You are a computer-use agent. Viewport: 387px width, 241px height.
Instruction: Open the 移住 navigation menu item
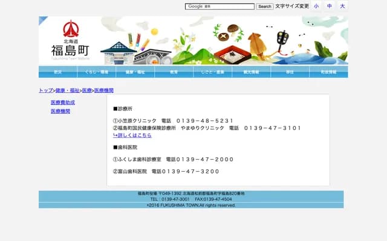point(290,72)
